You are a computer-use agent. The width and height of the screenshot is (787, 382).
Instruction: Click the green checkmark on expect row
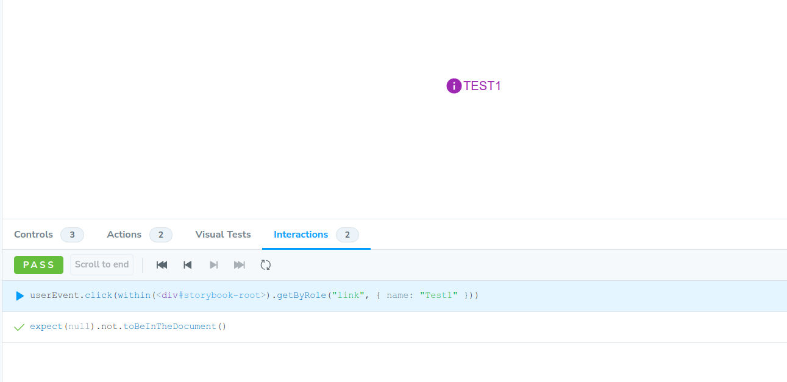pyautogui.click(x=20, y=327)
